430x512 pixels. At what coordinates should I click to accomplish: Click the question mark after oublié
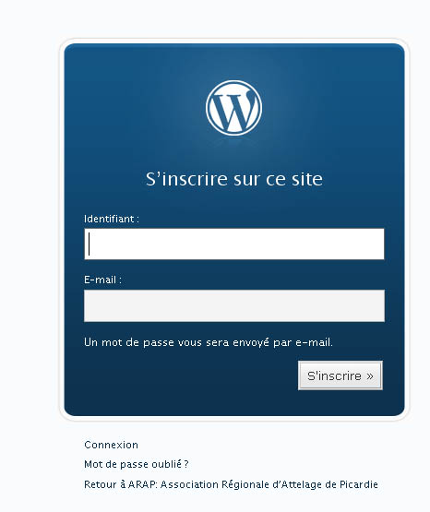[186, 464]
